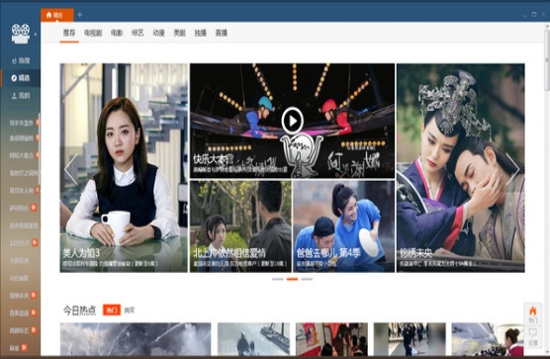This screenshot has width=550, height=359.
Task: Click the home icon on the orange tab
Action: click(x=49, y=15)
